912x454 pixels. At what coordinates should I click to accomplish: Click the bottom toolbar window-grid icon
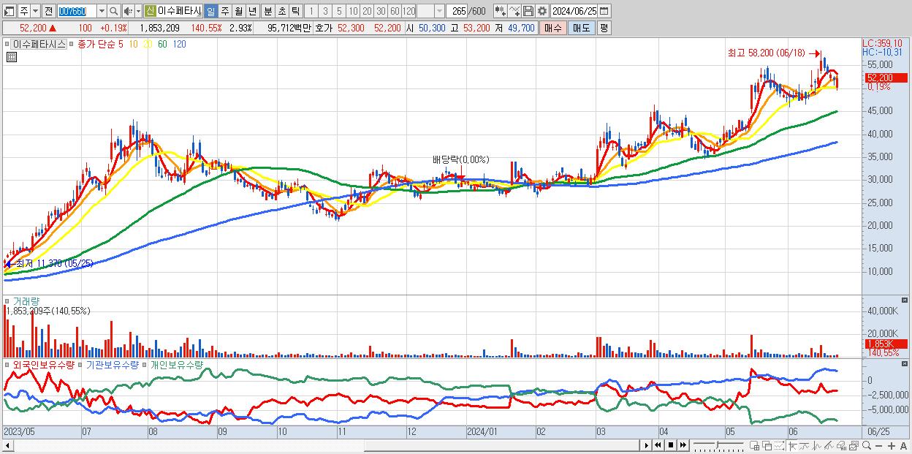click(754, 445)
